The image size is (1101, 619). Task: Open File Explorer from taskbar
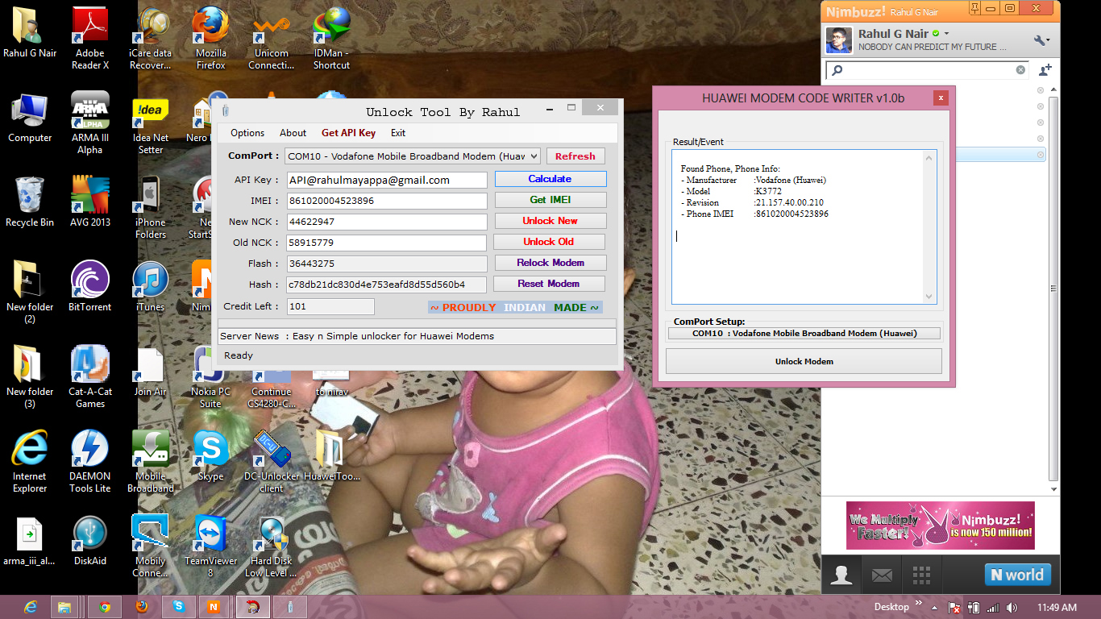(x=64, y=607)
